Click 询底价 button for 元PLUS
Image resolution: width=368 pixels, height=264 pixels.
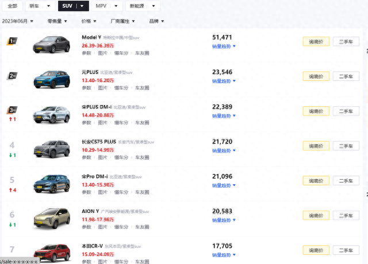316,76
